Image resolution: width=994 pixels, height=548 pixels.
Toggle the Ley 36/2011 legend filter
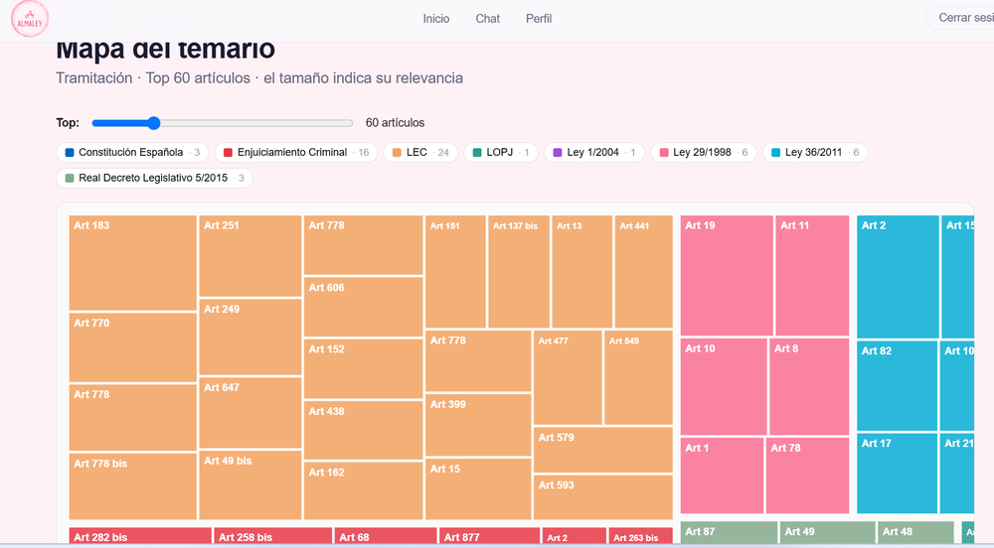pos(815,153)
